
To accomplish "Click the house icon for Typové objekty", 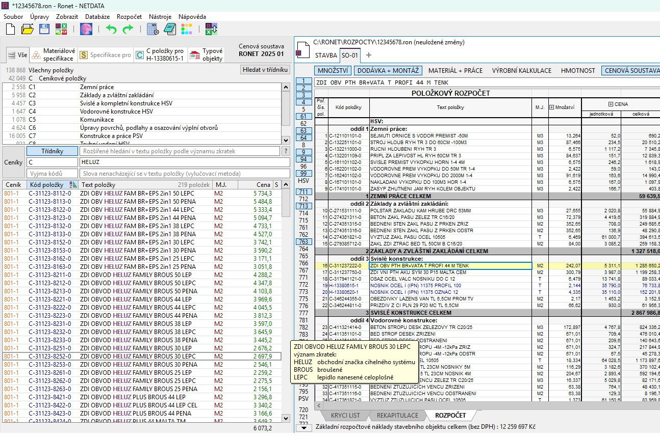I will 194,55.
